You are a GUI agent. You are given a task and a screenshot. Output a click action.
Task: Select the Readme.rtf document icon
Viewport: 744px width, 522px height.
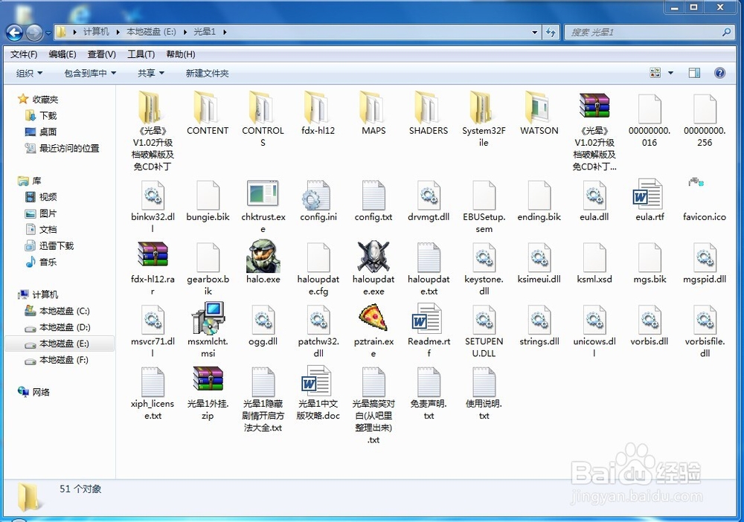pyautogui.click(x=428, y=318)
